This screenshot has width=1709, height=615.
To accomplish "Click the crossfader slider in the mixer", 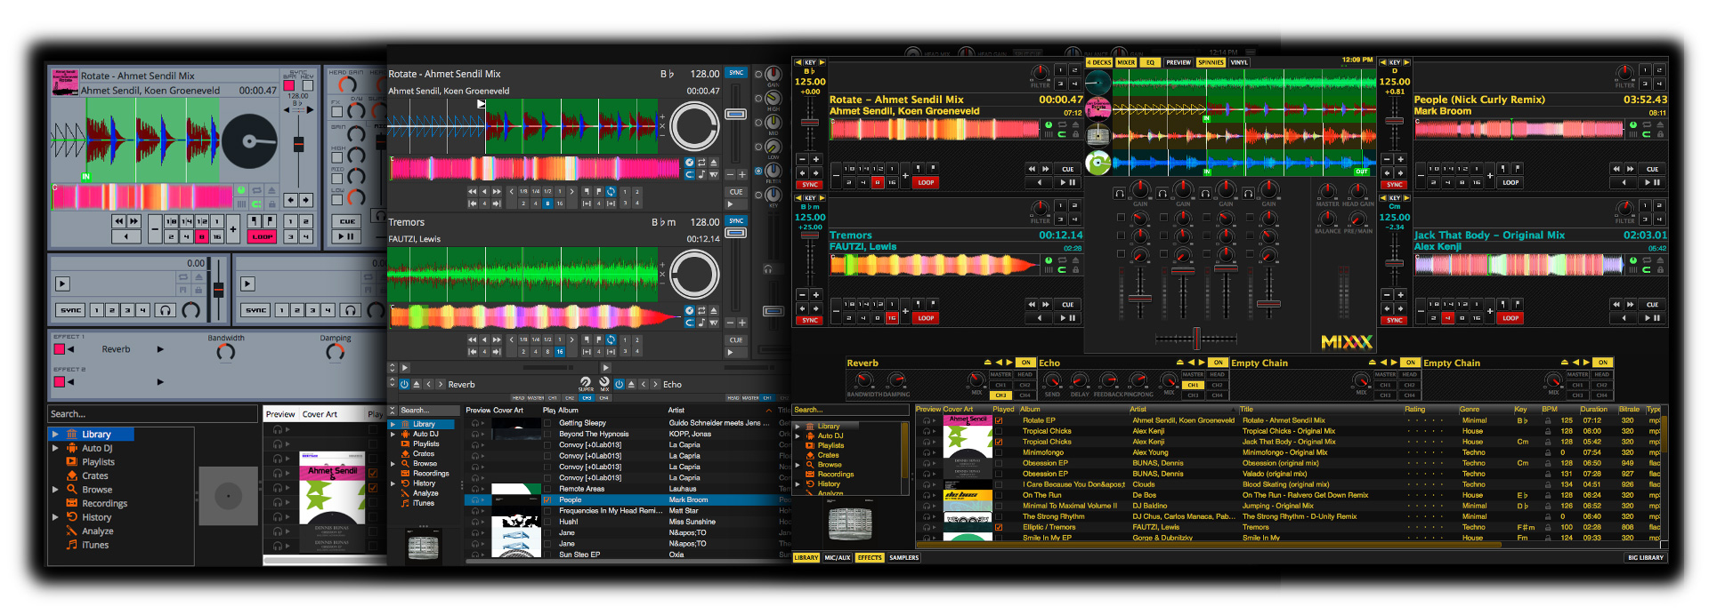I will pos(1196,338).
